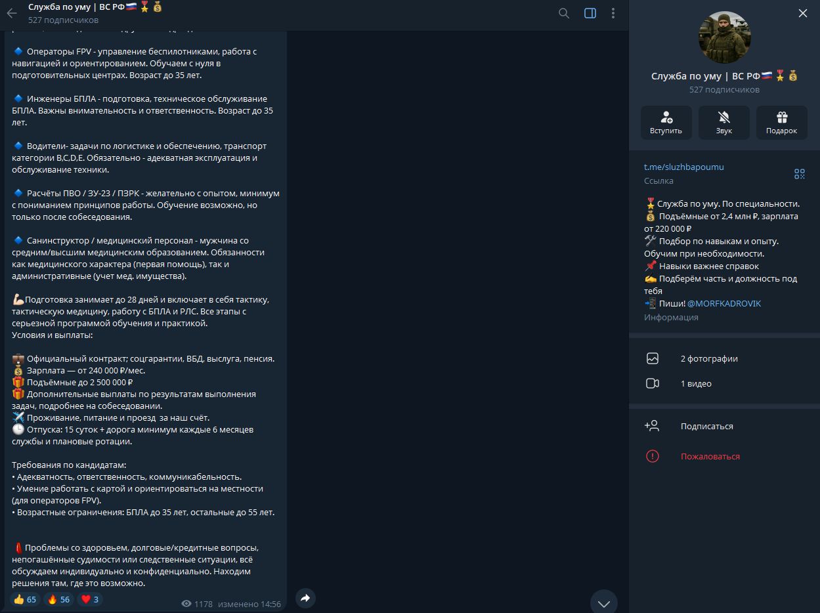
Task: Click the red exclamation icon near Пожаловаться
Action: [x=652, y=456]
